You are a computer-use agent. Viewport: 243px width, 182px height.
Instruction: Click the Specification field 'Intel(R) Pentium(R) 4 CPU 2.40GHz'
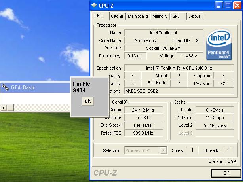click(x=179, y=68)
